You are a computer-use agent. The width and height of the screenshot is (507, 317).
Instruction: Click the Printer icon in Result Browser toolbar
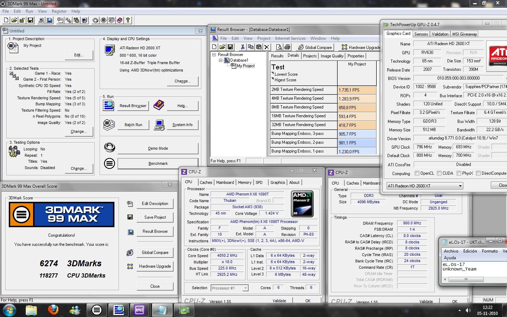coord(287,47)
